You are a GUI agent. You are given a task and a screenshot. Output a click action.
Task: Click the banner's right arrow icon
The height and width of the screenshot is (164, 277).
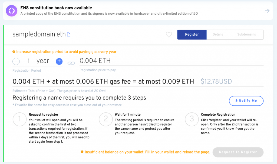tap(267, 11)
